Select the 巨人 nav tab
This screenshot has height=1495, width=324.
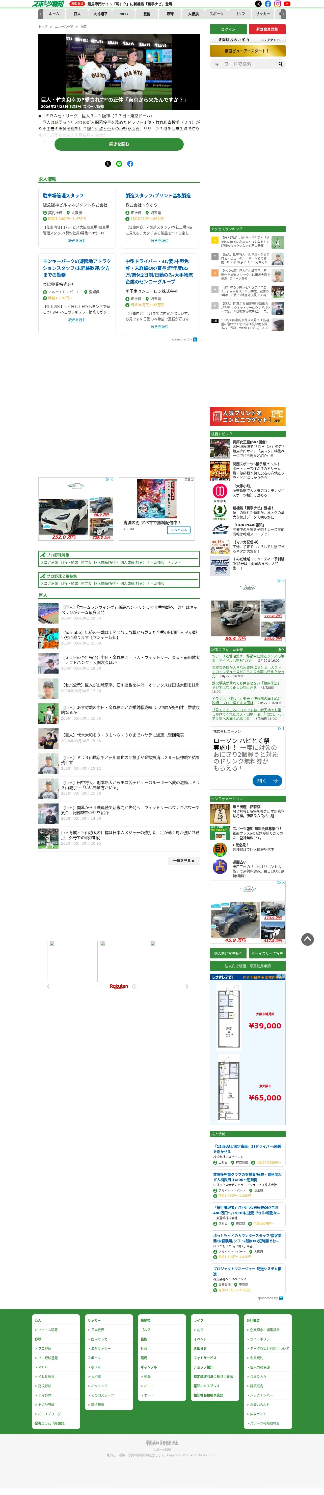click(x=76, y=14)
